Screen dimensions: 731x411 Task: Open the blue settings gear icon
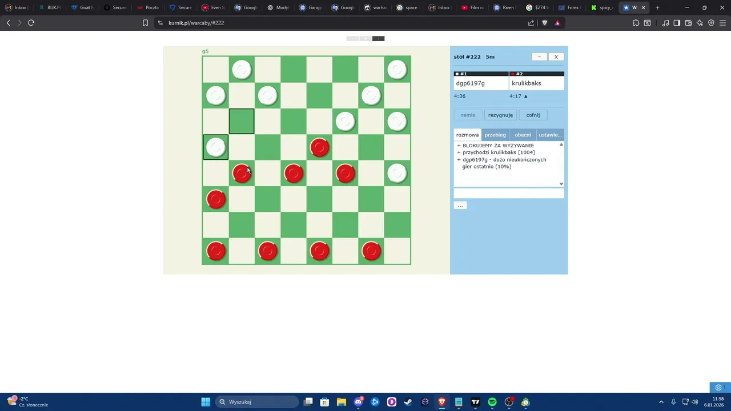coord(718,388)
